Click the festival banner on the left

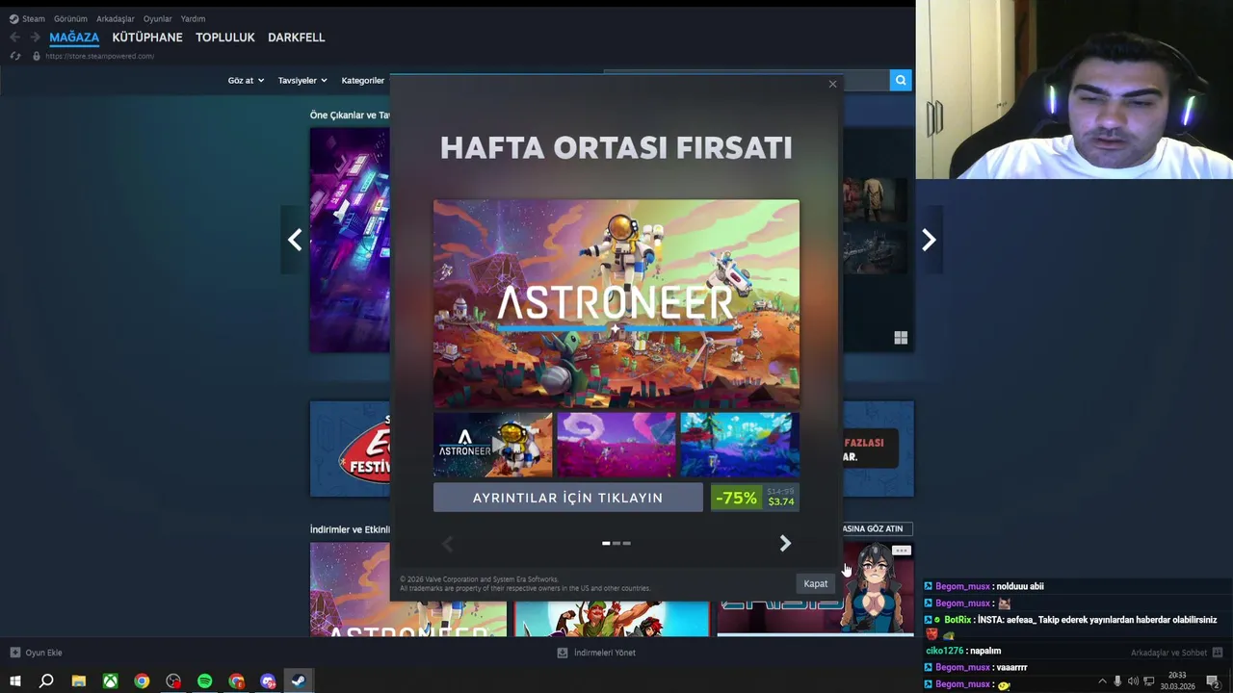coord(351,449)
